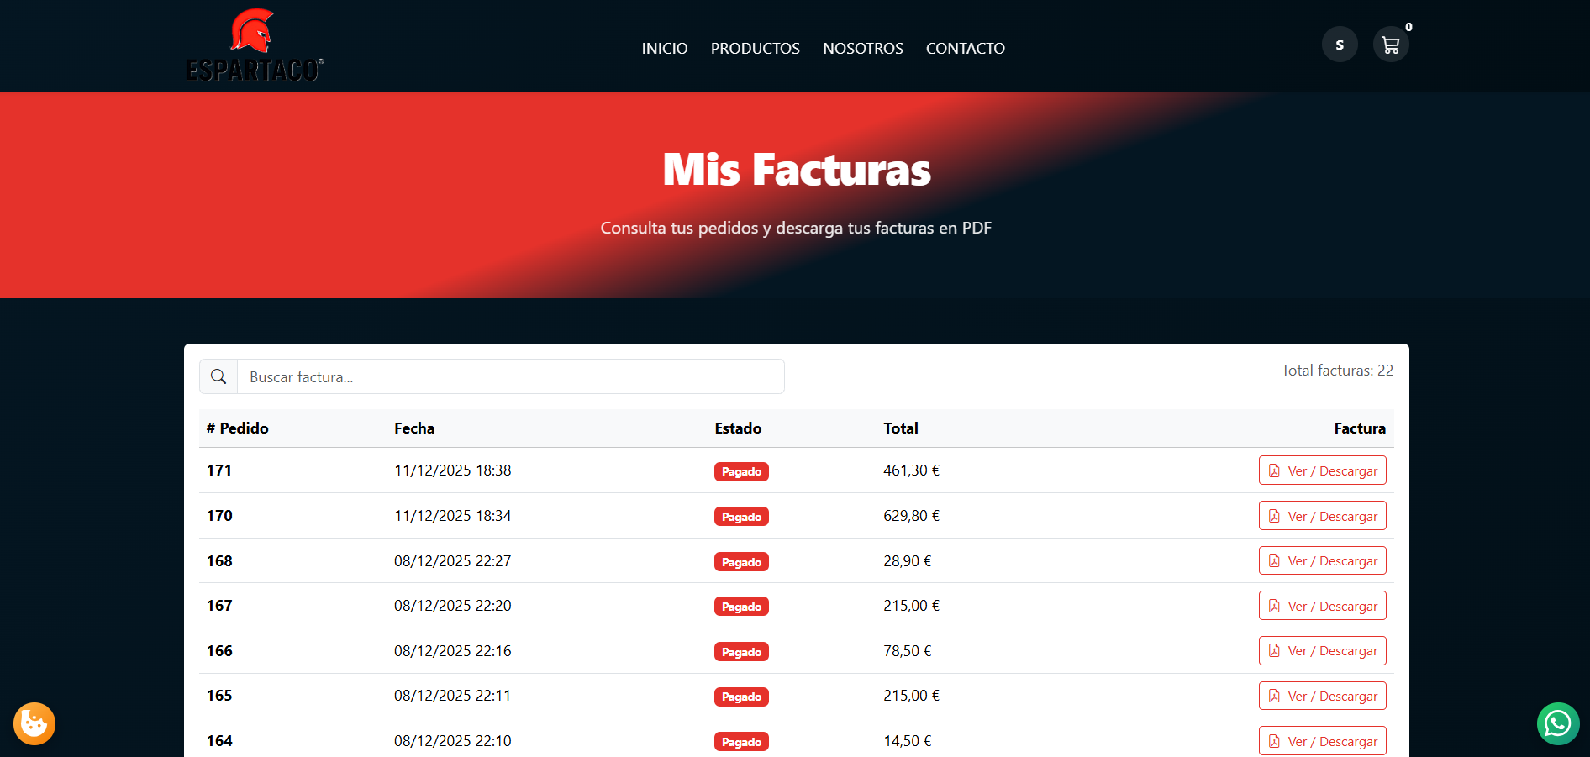Click the 'Factura' column header
This screenshot has height=757, width=1590.
tap(1360, 428)
